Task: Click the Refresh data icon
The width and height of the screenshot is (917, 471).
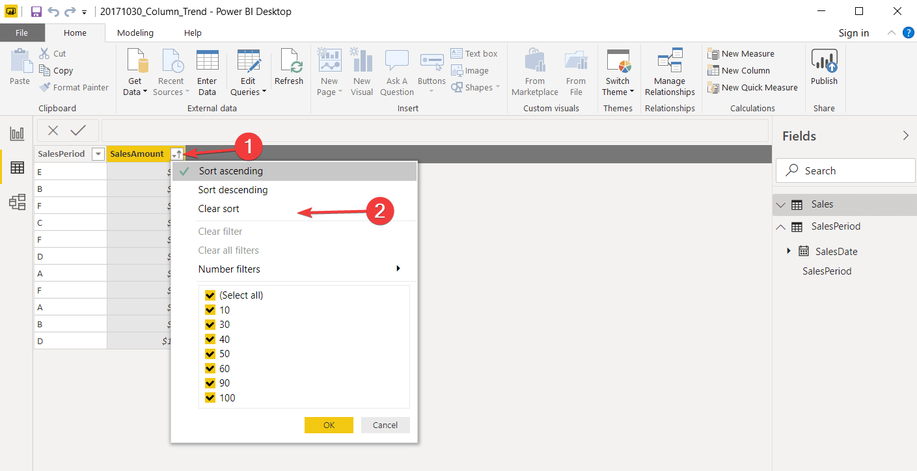Action: 289,62
